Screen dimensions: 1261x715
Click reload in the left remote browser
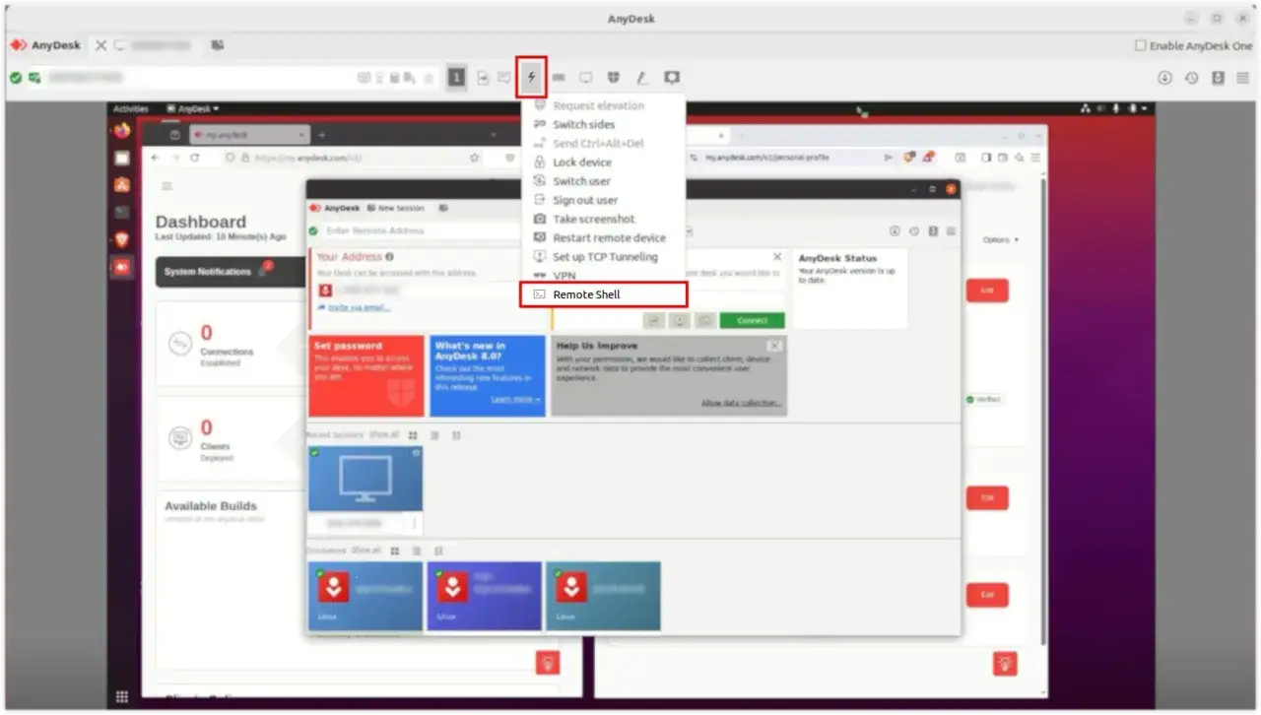[x=194, y=158]
